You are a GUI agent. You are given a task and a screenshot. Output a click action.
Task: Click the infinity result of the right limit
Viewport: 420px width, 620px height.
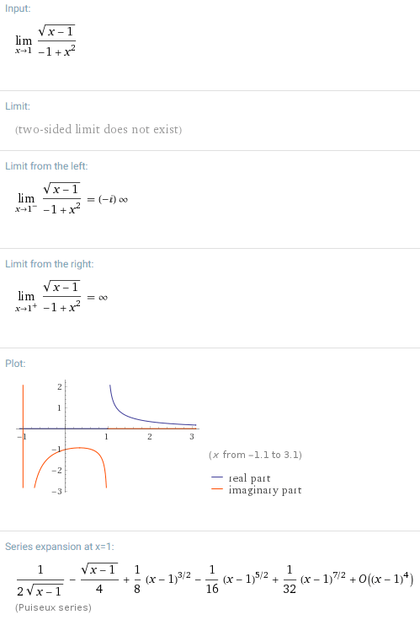(103, 297)
